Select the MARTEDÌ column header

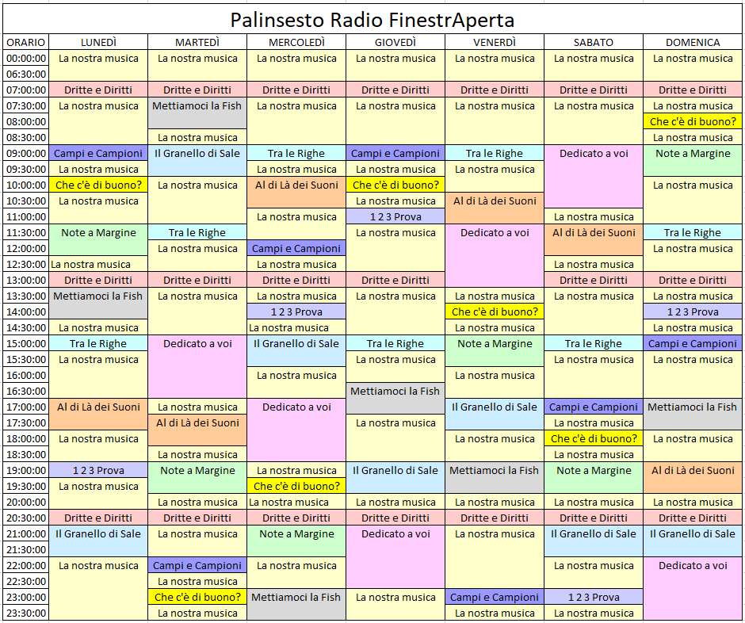click(197, 42)
